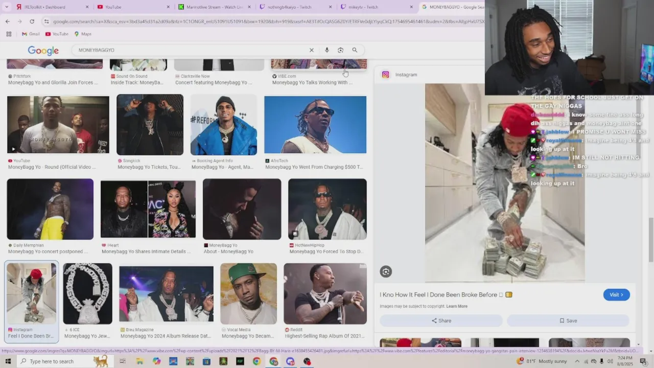Click the Google logo
This screenshot has height=368, width=654.
click(x=43, y=50)
